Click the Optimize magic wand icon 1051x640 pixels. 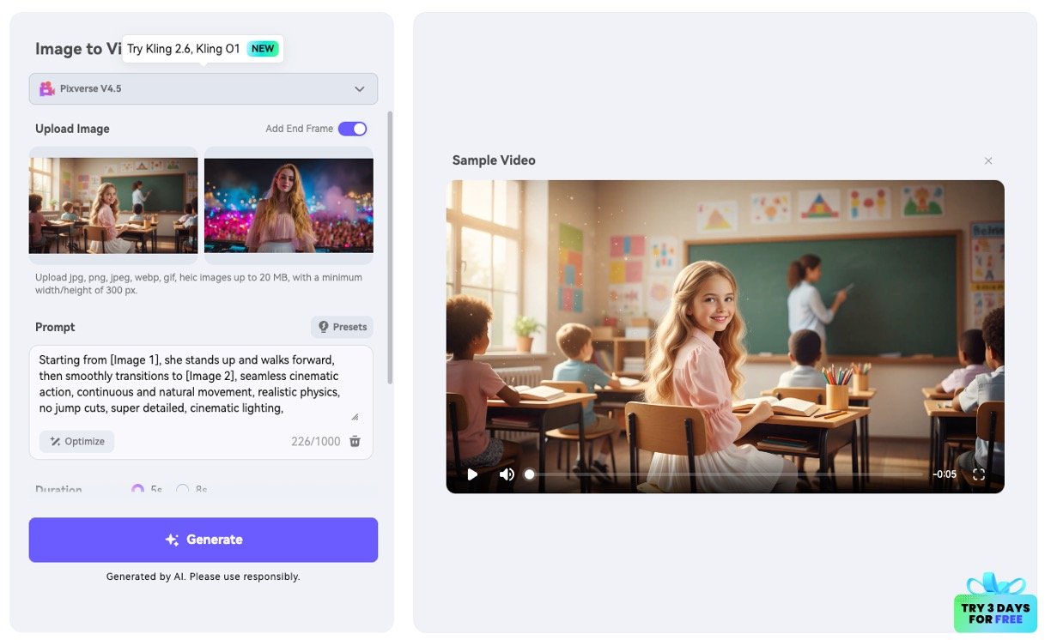tap(54, 441)
